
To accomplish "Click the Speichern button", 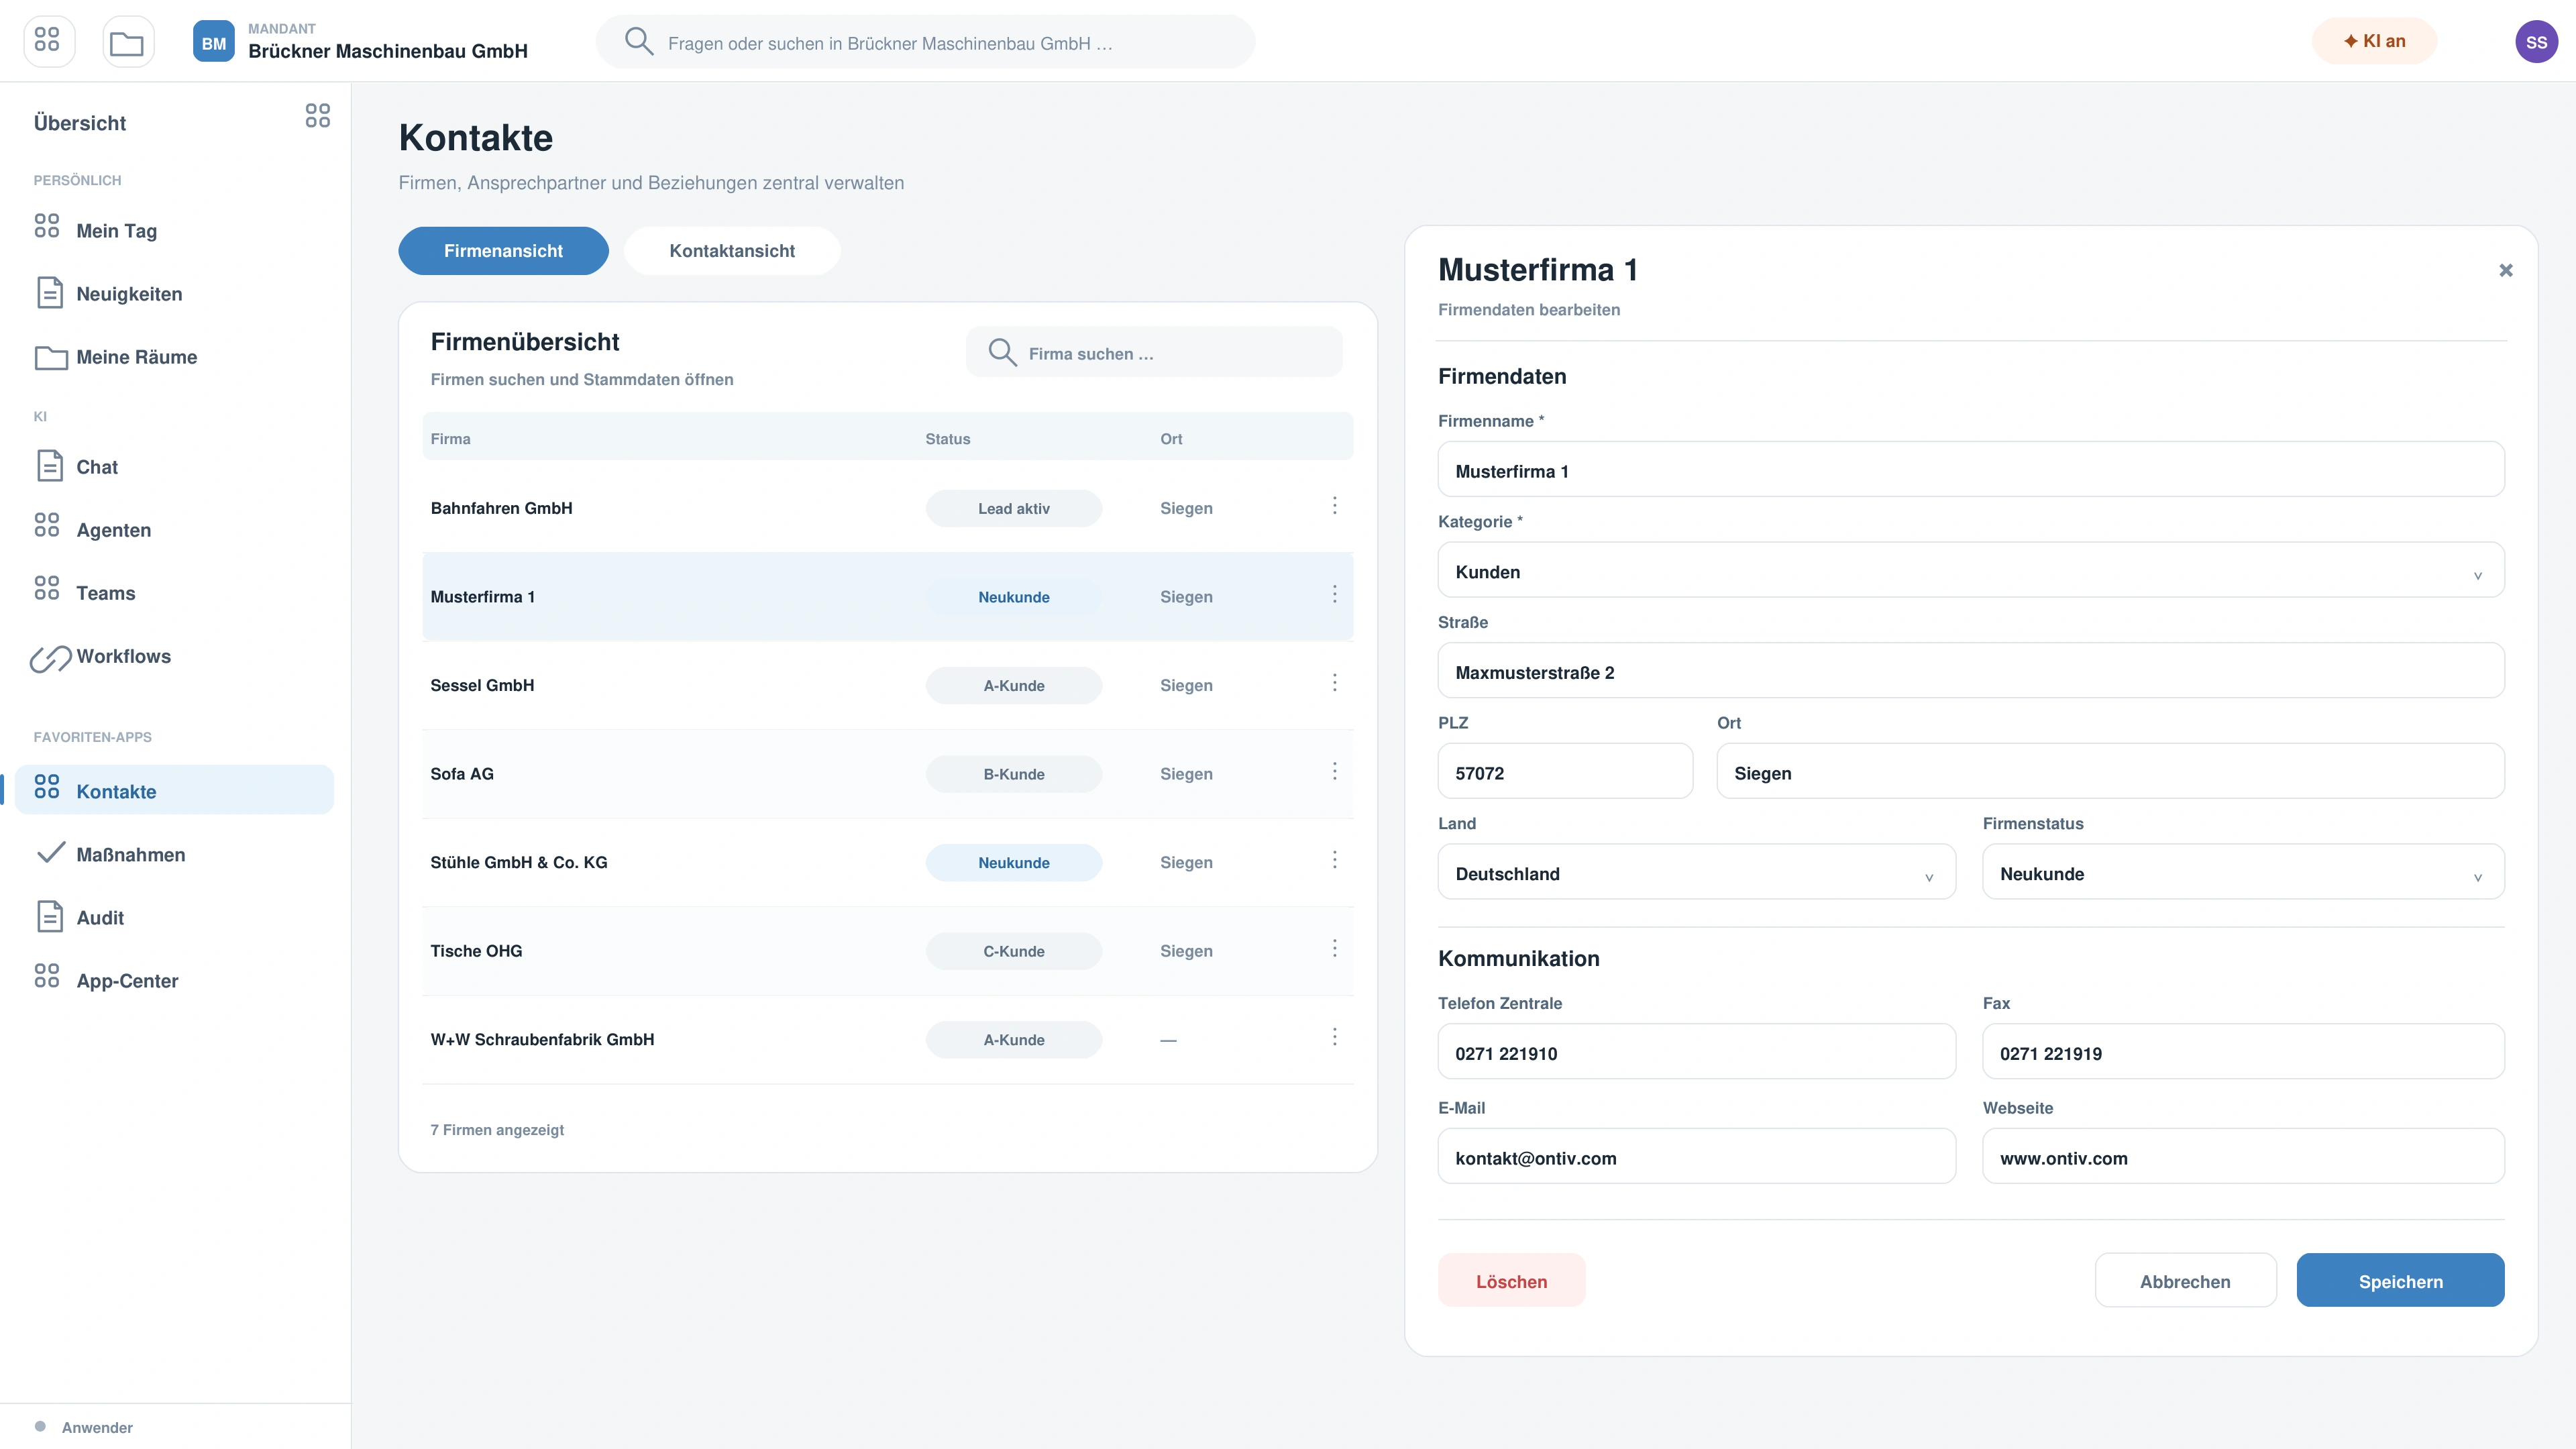I will point(2400,1281).
